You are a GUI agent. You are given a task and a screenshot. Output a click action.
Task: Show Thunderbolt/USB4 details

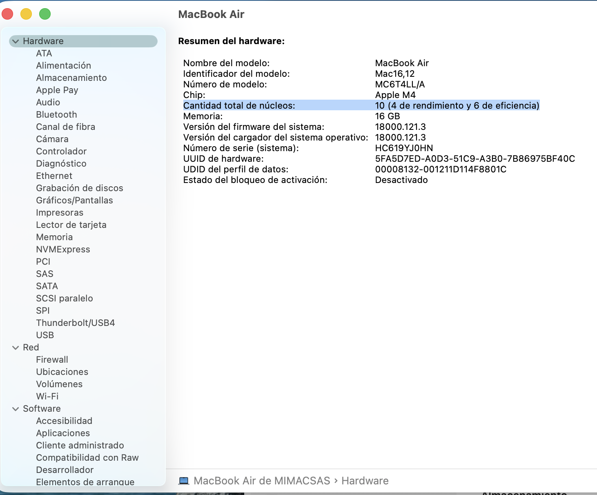[x=76, y=323]
